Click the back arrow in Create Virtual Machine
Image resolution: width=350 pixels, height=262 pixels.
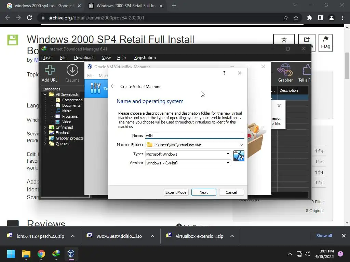(x=113, y=86)
